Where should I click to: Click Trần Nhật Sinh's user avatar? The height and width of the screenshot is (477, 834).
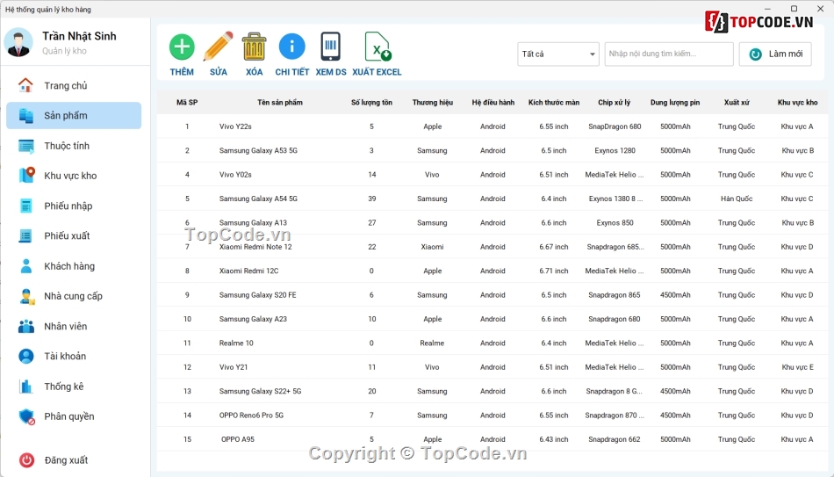[18, 42]
